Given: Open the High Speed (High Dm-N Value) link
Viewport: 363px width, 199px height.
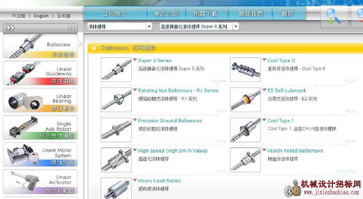Looking at the screenshot, I should click(173, 151).
